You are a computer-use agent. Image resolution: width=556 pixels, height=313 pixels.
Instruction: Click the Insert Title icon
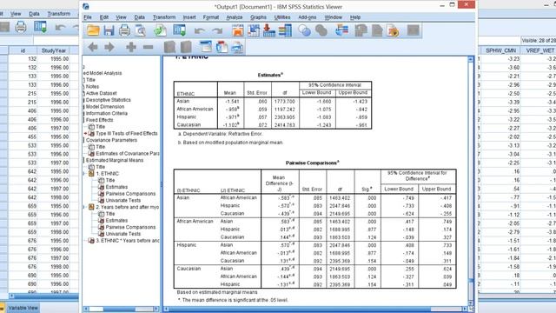pos(222,47)
